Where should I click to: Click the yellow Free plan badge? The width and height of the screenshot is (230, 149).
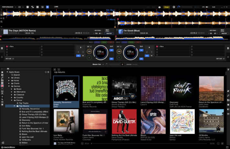click(x=167, y=7)
